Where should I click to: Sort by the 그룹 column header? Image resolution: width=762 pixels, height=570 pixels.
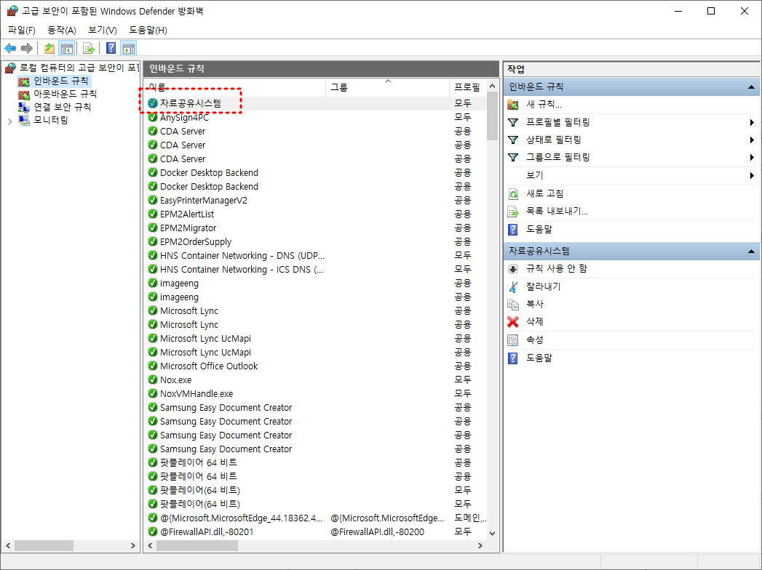[387, 87]
